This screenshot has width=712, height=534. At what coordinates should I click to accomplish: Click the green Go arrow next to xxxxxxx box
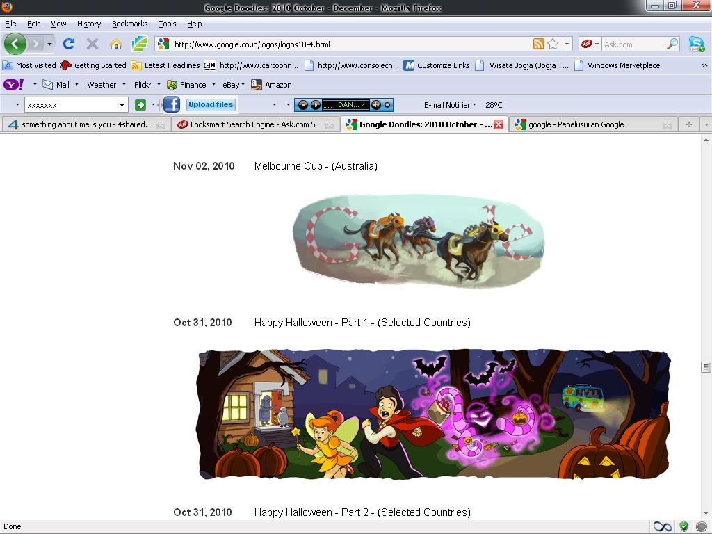[140, 105]
